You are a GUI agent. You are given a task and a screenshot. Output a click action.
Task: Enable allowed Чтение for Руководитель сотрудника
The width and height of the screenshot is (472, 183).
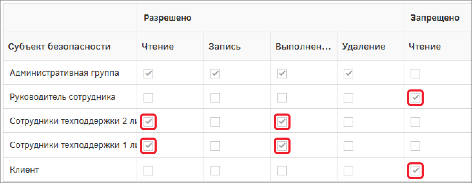(x=148, y=98)
